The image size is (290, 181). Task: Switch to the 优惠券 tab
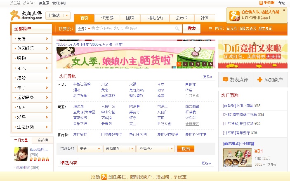[107, 18]
